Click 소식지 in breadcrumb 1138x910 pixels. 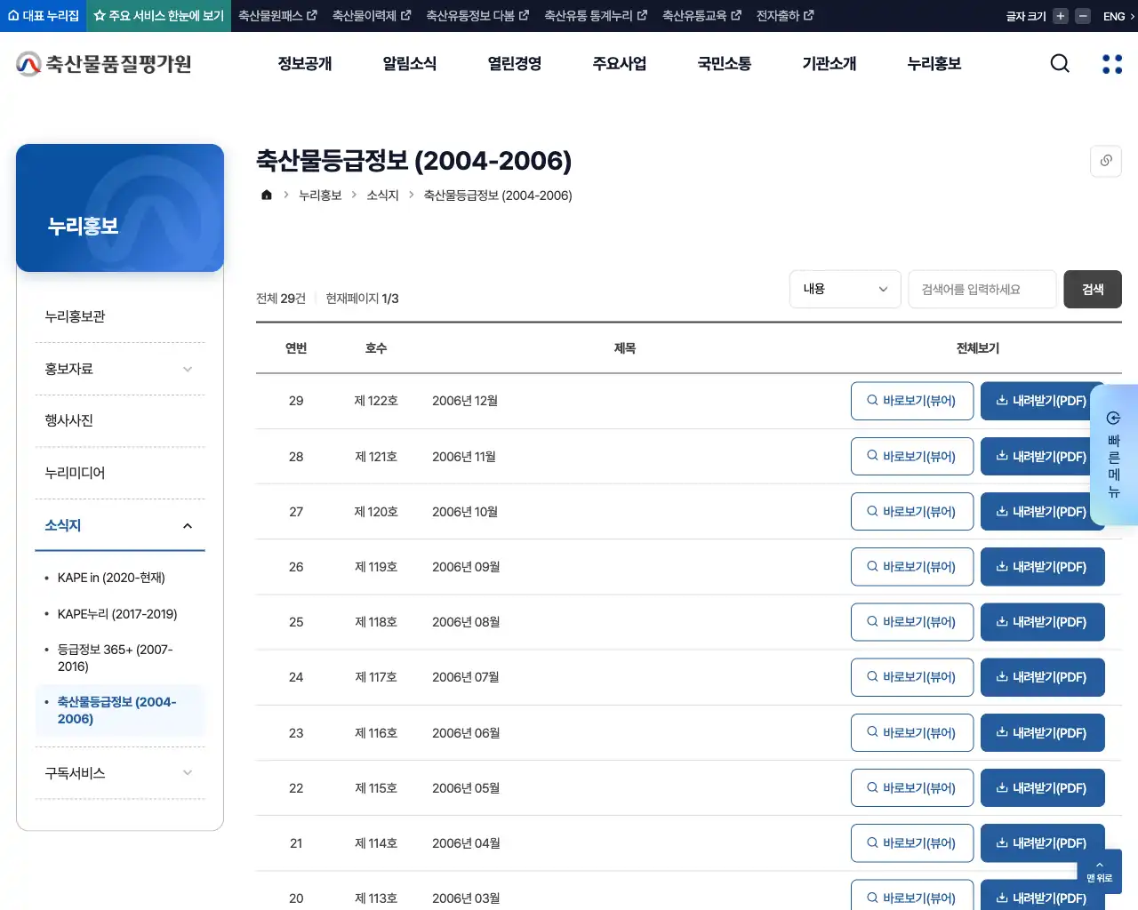pos(382,196)
